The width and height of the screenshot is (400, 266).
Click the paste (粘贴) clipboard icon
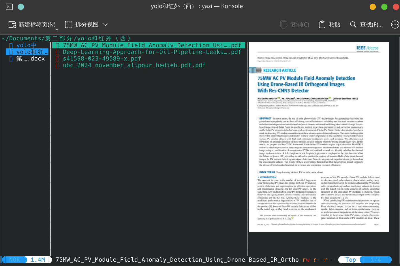(322, 24)
